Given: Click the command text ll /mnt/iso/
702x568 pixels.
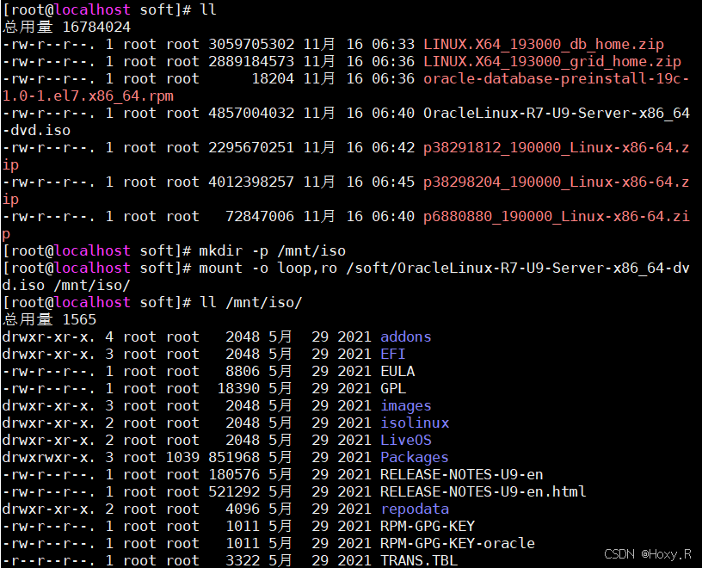Looking at the screenshot, I should coord(250,303).
